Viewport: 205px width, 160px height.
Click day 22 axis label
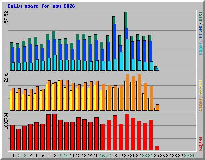[x=138, y=156]
